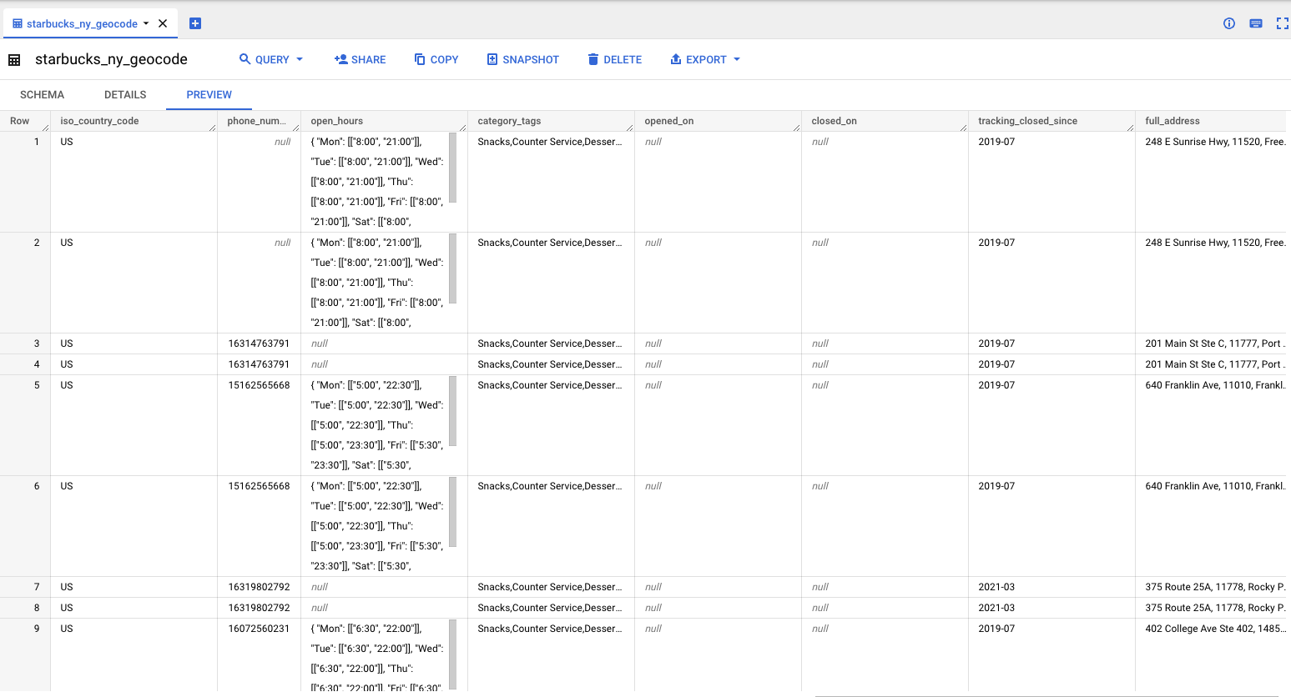Click the table icon beside the table title
This screenshot has height=697, width=1291.
[14, 60]
